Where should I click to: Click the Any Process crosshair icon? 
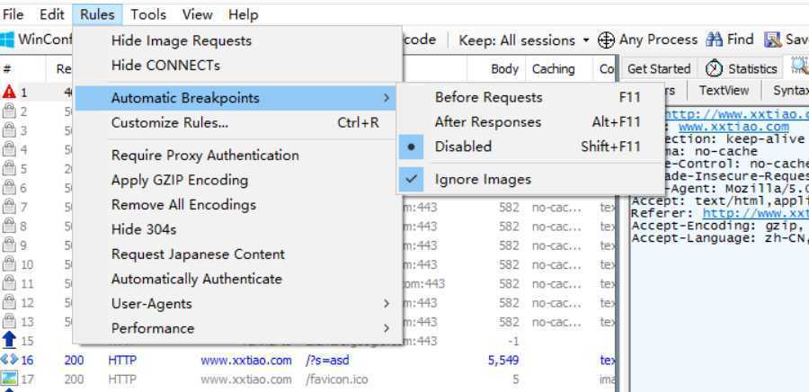pos(606,40)
